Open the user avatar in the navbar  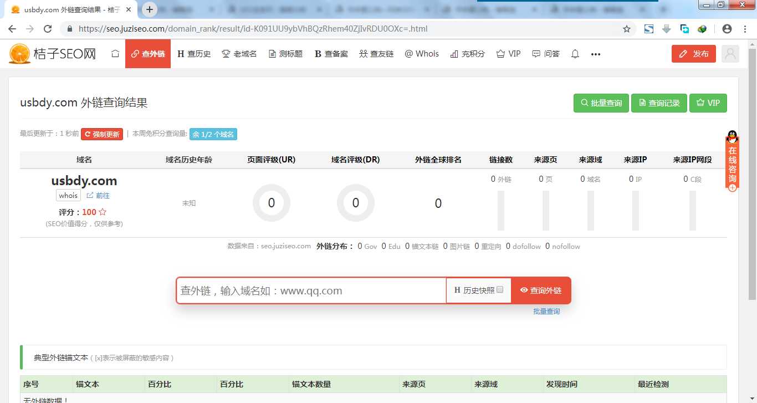pos(730,54)
